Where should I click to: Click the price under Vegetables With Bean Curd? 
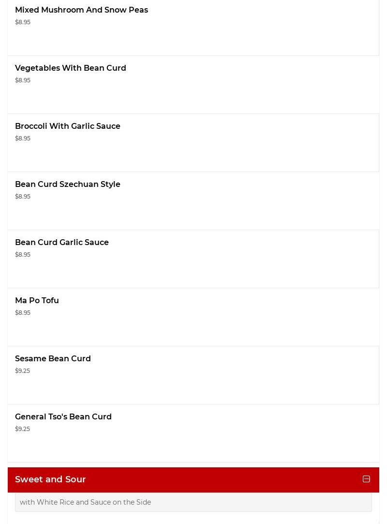[23, 80]
